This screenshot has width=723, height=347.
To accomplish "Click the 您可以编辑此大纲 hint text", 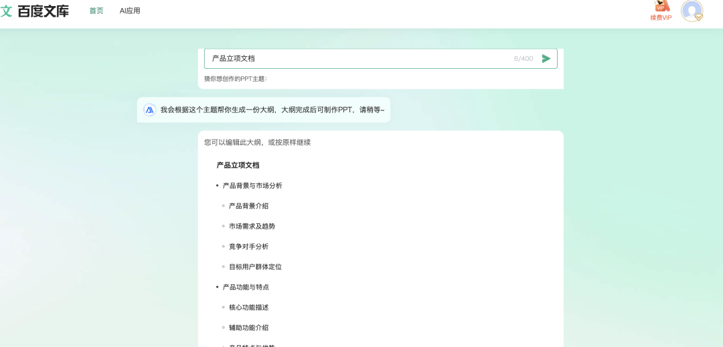I will [x=257, y=142].
